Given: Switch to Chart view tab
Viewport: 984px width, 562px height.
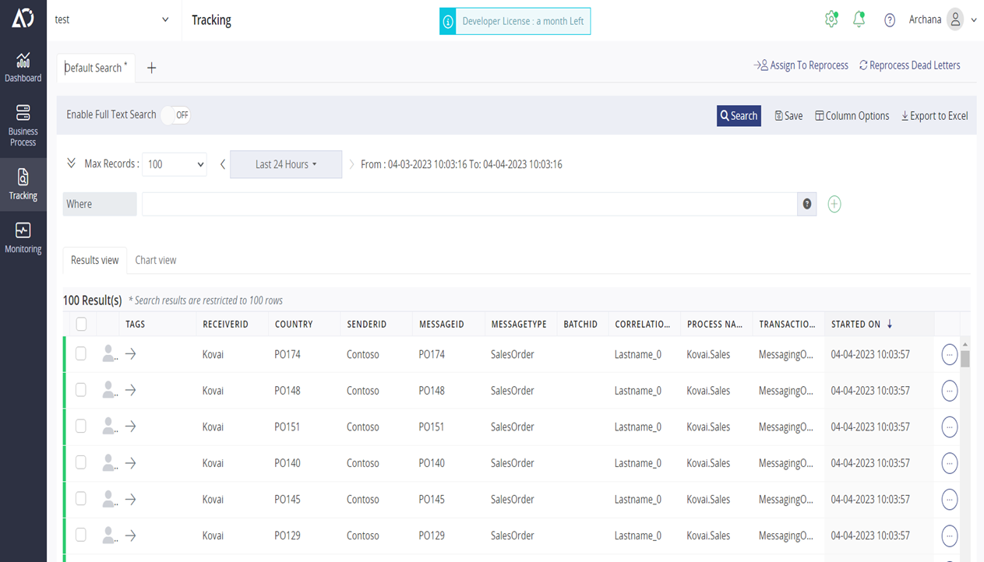Looking at the screenshot, I should click(x=156, y=260).
